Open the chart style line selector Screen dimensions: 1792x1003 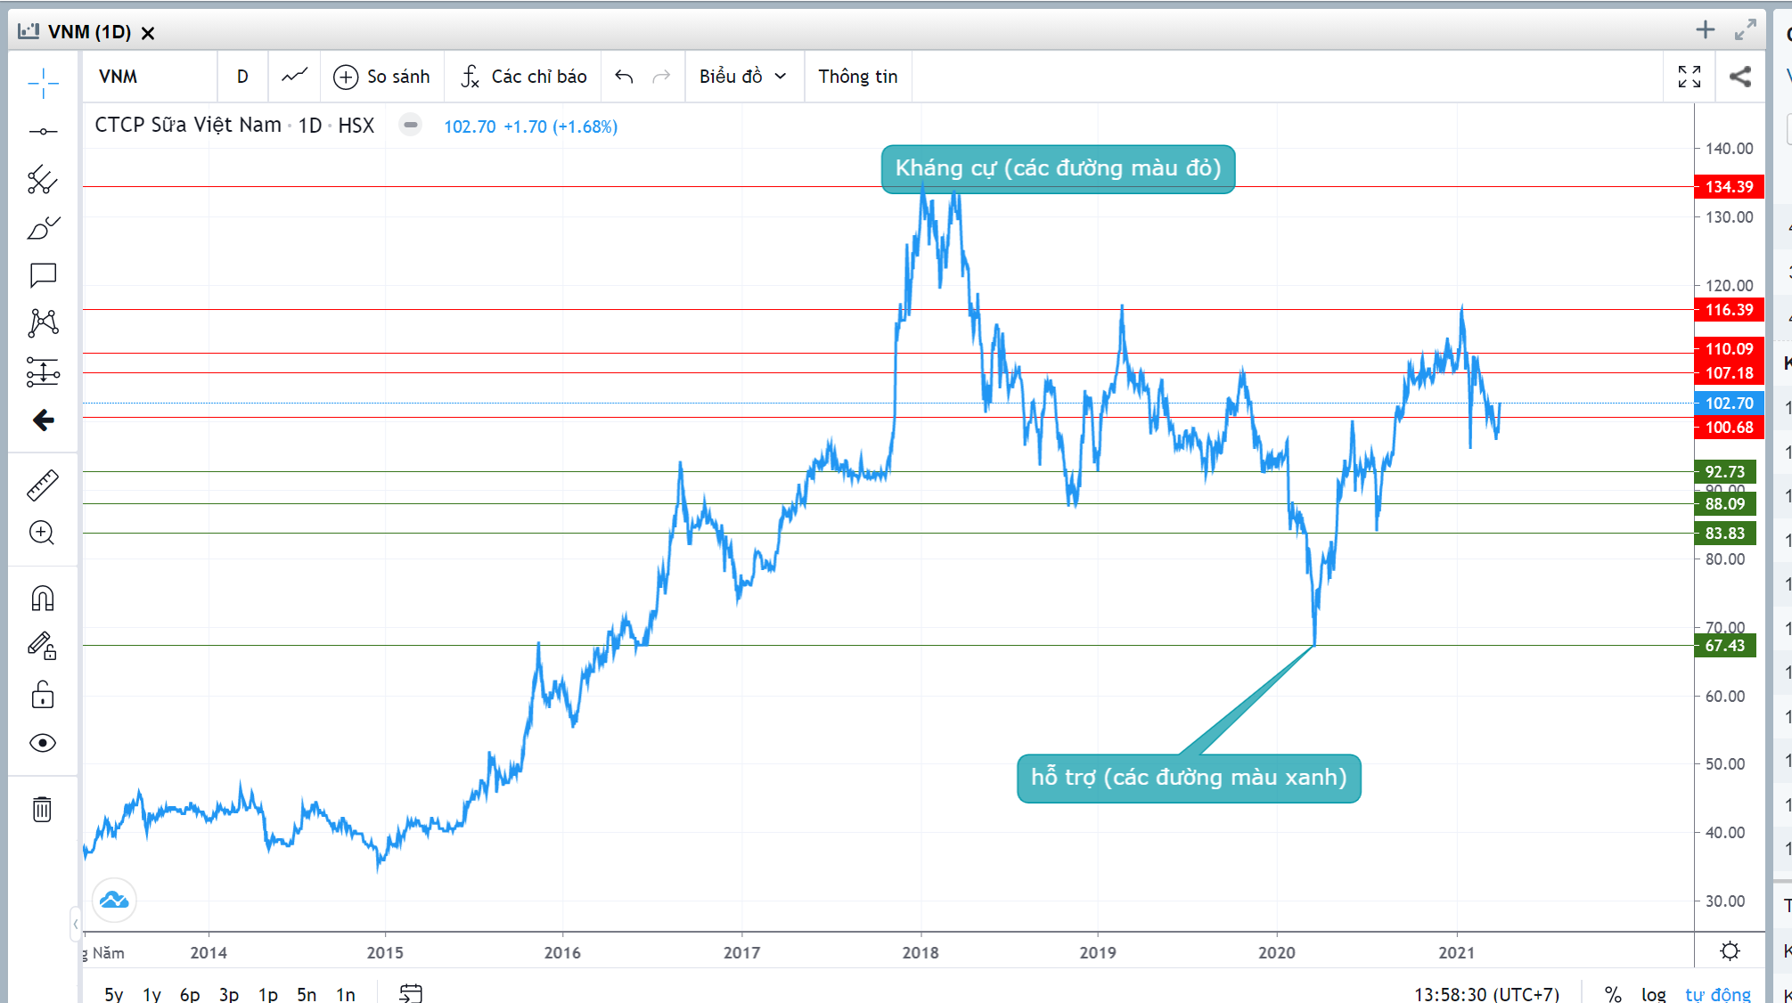(294, 77)
